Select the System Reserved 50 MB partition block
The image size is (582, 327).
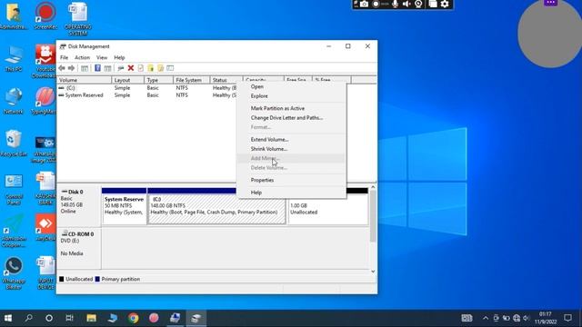coord(124,206)
